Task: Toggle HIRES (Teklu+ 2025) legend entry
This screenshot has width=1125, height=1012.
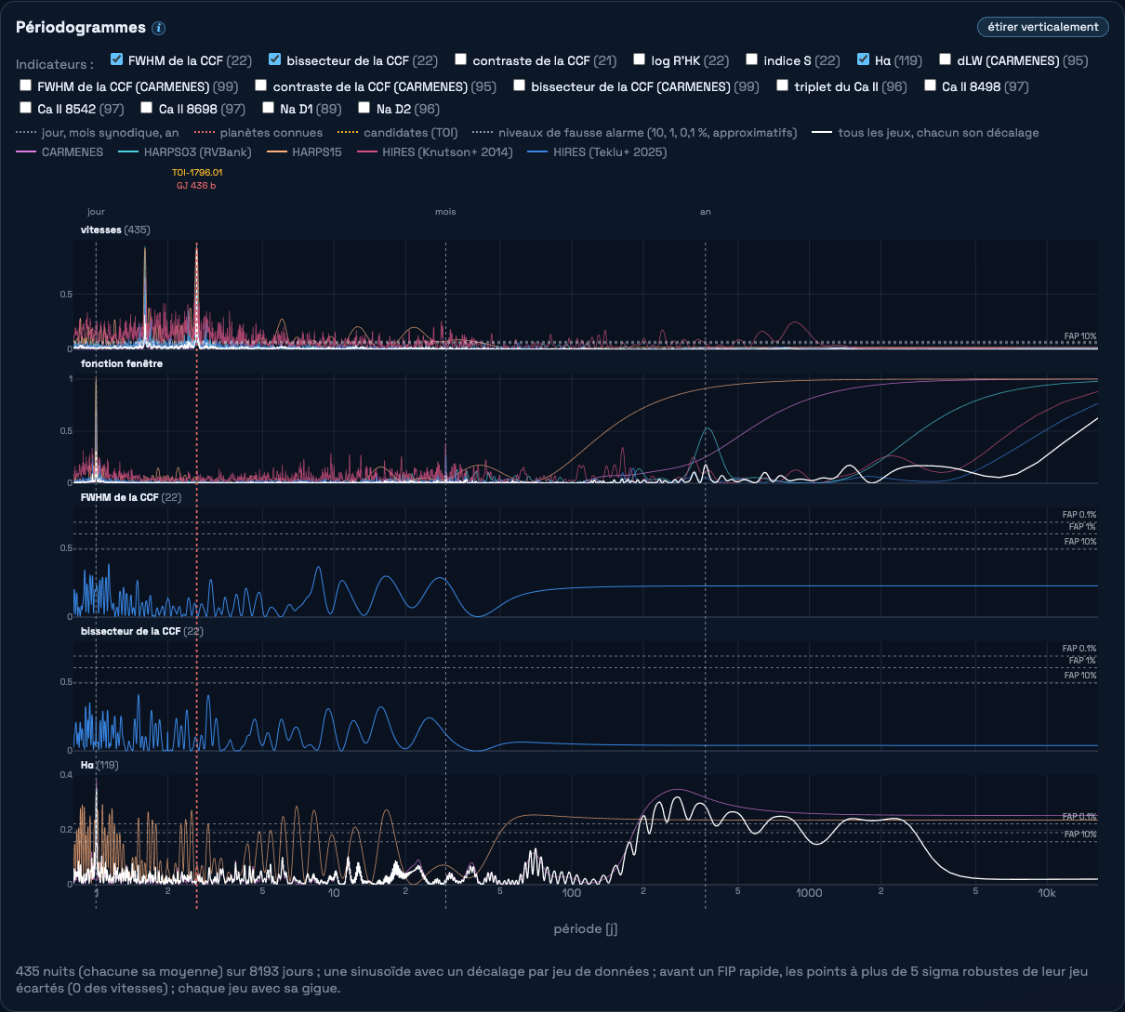Action: pyautogui.click(x=597, y=151)
